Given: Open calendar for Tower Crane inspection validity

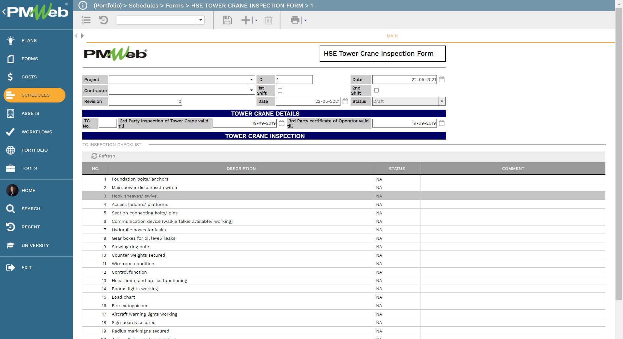Looking at the screenshot, I should pos(282,123).
